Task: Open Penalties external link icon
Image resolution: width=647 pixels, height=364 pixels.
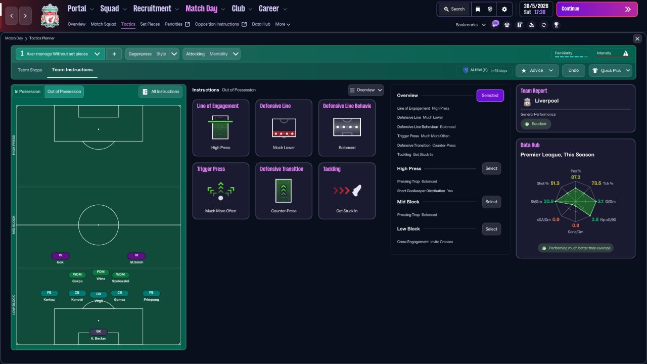Action: (x=188, y=24)
